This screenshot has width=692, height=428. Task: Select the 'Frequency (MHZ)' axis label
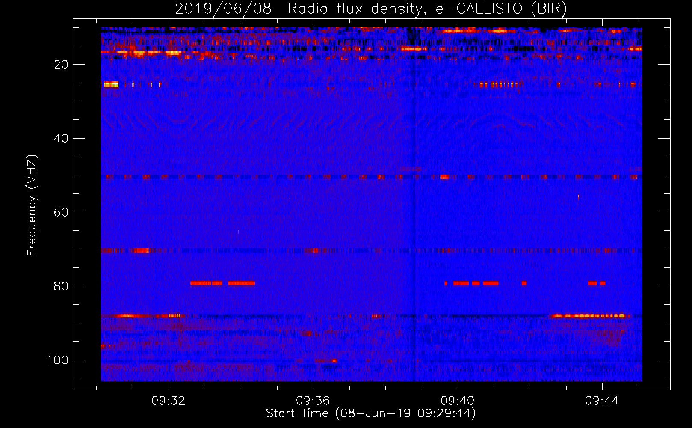[32, 205]
